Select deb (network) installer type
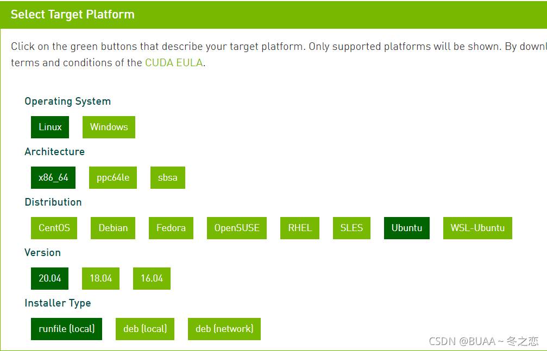Image resolution: width=547 pixels, height=351 pixels. coord(224,329)
